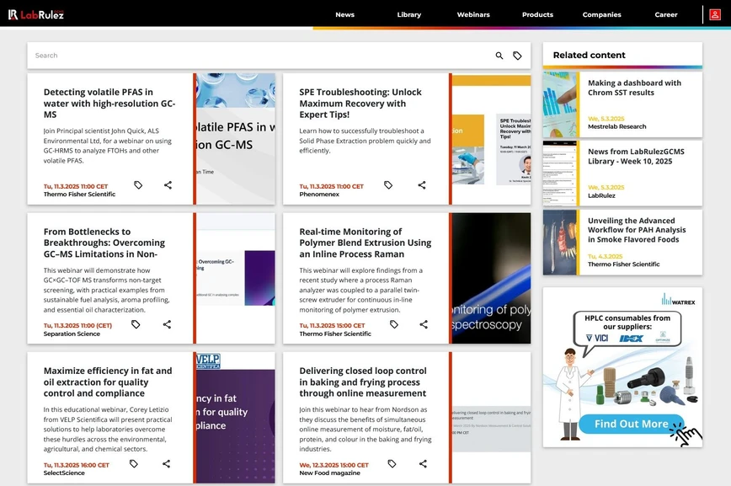Open the tag filter icon in search bar
The height and width of the screenshot is (486, 731).
[517, 56]
